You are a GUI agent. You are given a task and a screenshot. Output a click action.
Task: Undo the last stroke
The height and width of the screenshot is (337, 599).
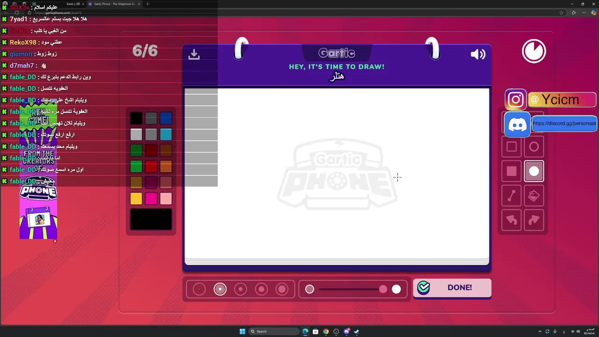(x=511, y=220)
